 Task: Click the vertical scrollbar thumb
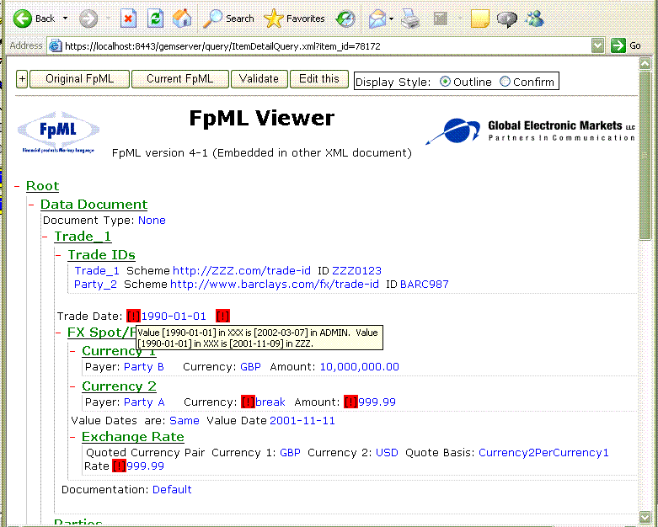point(645,156)
